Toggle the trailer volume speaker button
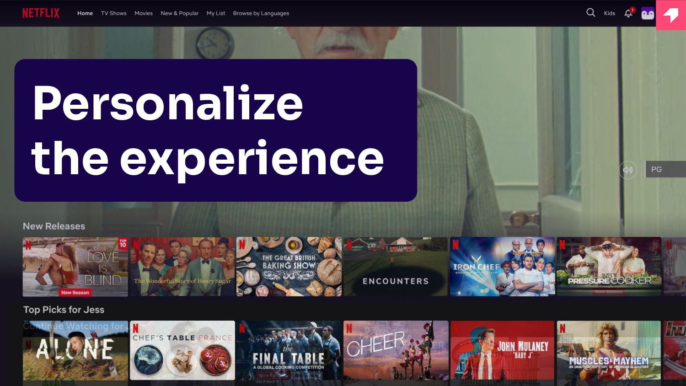The width and height of the screenshot is (686, 386). pos(628,170)
